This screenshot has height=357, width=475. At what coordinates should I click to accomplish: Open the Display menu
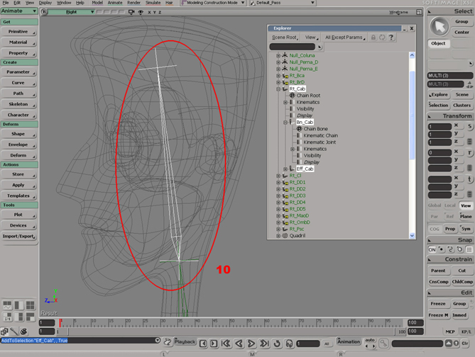click(45, 3)
